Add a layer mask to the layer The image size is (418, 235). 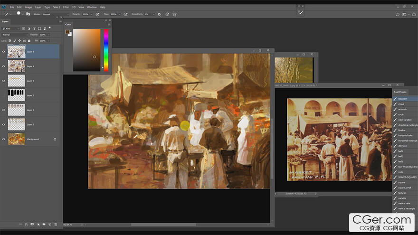[x=32, y=224]
